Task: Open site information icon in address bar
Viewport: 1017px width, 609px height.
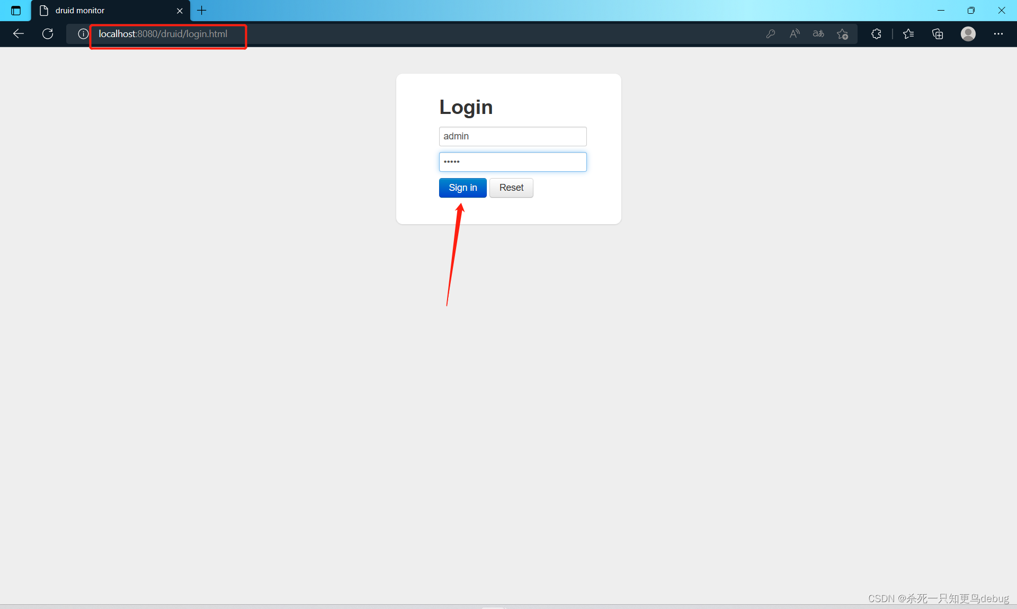Action: point(83,34)
